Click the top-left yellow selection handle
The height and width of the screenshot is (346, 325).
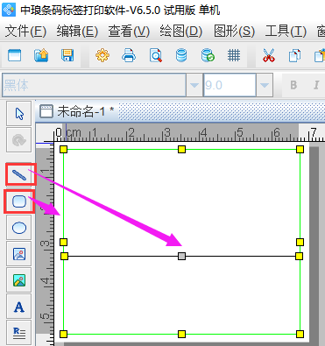click(x=64, y=150)
